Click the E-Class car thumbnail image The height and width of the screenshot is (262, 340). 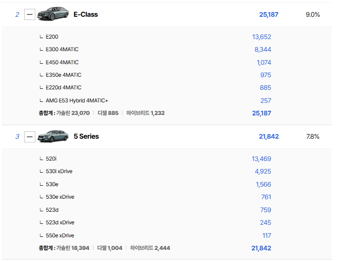[52, 14]
